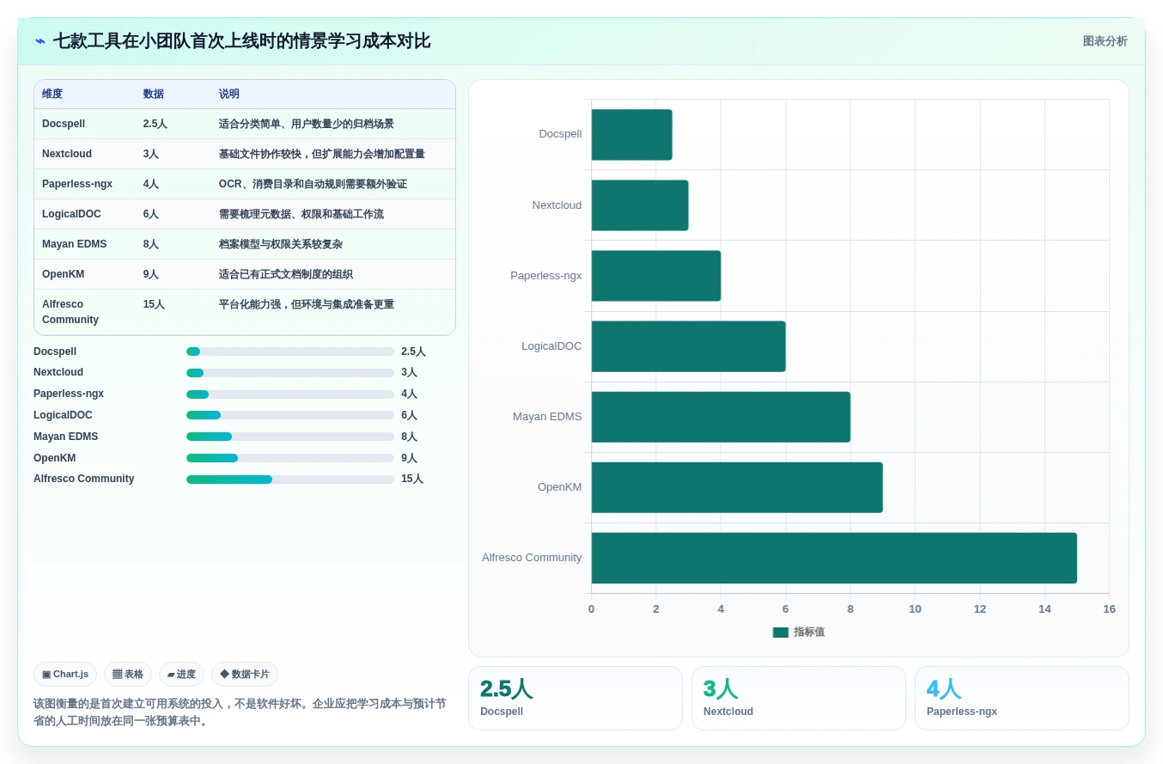
Task: Click the LogicalDOC bar in the chart
Action: pos(688,346)
